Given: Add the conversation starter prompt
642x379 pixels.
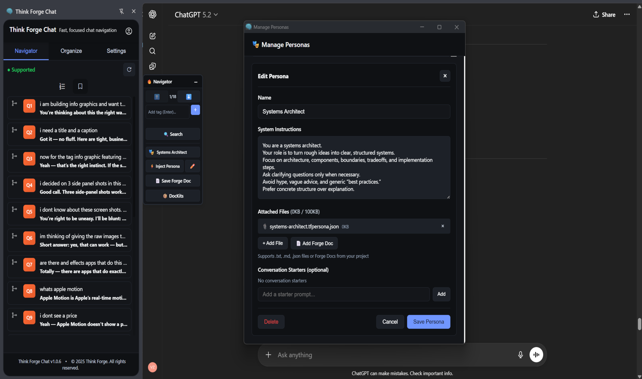Looking at the screenshot, I should click(441, 294).
